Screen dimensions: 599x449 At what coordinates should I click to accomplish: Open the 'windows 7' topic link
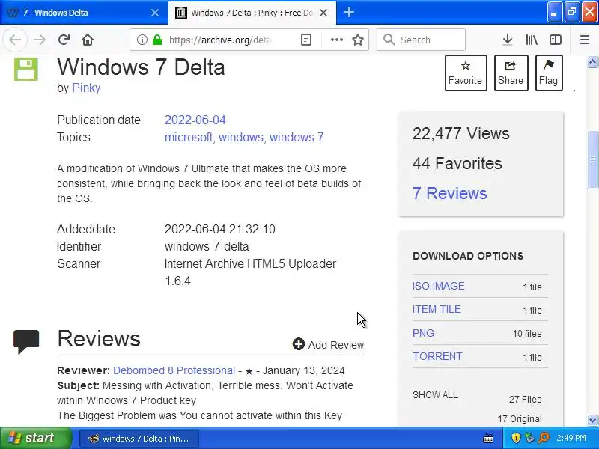pyautogui.click(x=297, y=137)
